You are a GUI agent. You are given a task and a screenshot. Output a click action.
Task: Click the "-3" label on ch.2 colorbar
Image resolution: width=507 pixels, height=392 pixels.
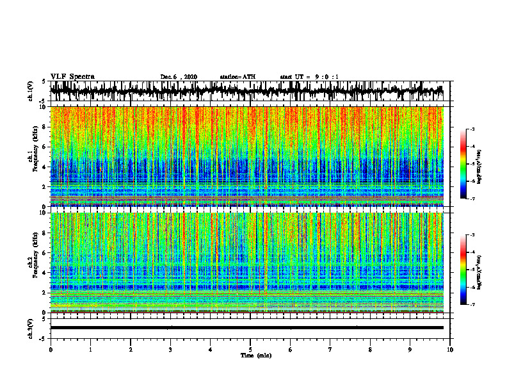(x=472, y=235)
